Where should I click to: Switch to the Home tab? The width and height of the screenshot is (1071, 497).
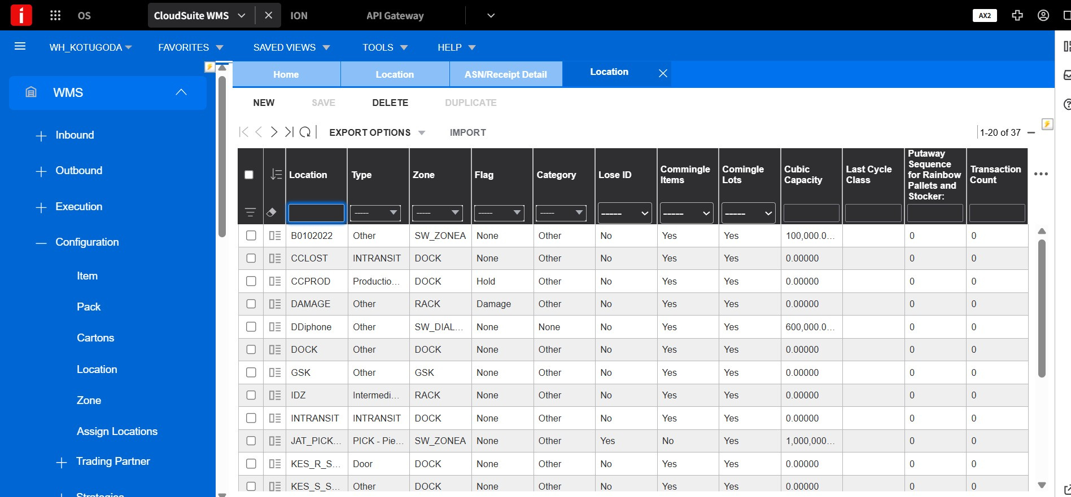click(x=286, y=74)
